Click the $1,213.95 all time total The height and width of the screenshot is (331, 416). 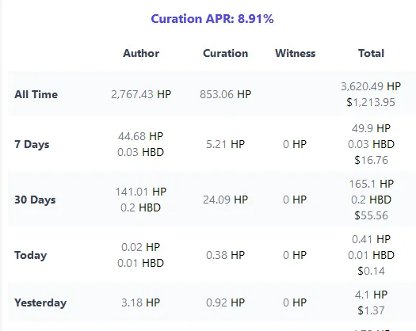pos(371,102)
